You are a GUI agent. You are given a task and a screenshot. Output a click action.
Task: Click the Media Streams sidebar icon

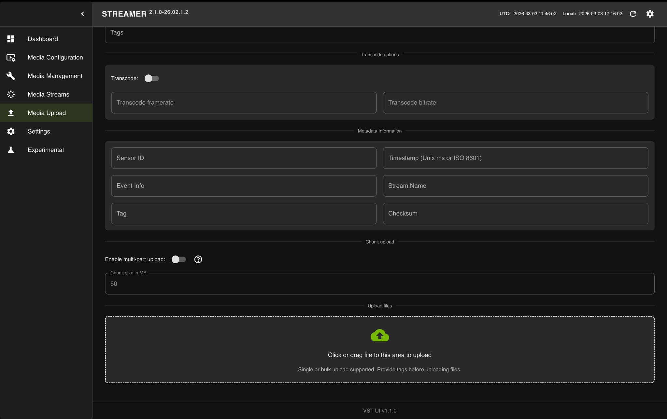click(x=11, y=95)
